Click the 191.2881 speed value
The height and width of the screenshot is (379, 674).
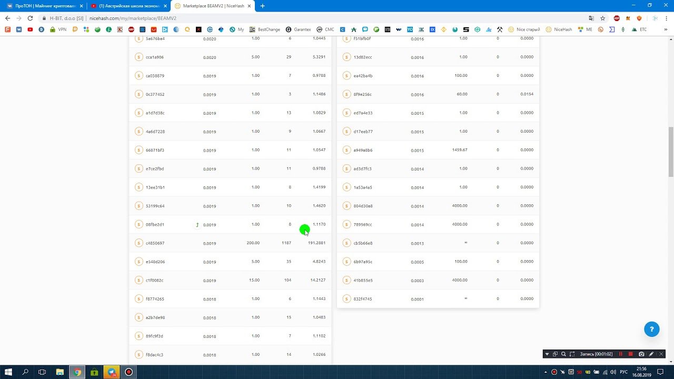[317, 243]
